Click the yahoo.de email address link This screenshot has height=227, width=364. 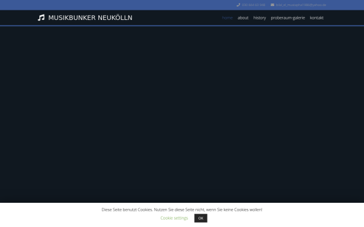click(301, 5)
